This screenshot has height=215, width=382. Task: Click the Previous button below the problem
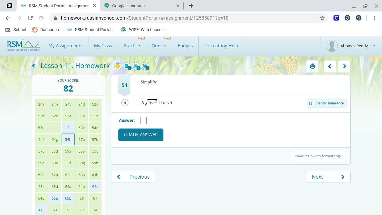[x=133, y=177]
